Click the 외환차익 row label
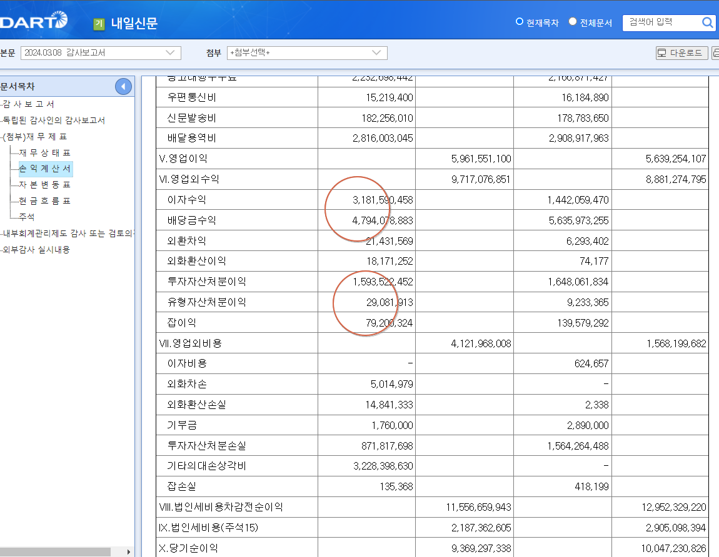Viewport: 719px width, 557px height. pos(187,241)
